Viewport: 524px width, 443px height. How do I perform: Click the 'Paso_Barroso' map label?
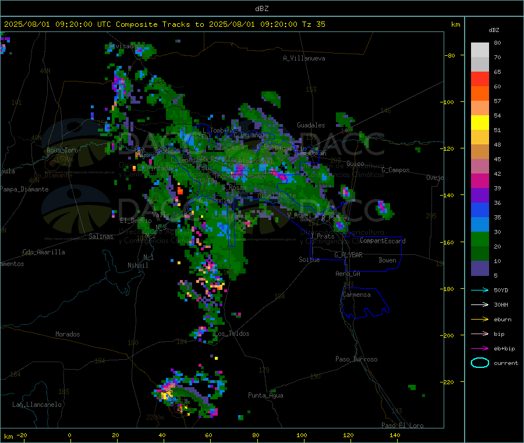click(x=356, y=359)
